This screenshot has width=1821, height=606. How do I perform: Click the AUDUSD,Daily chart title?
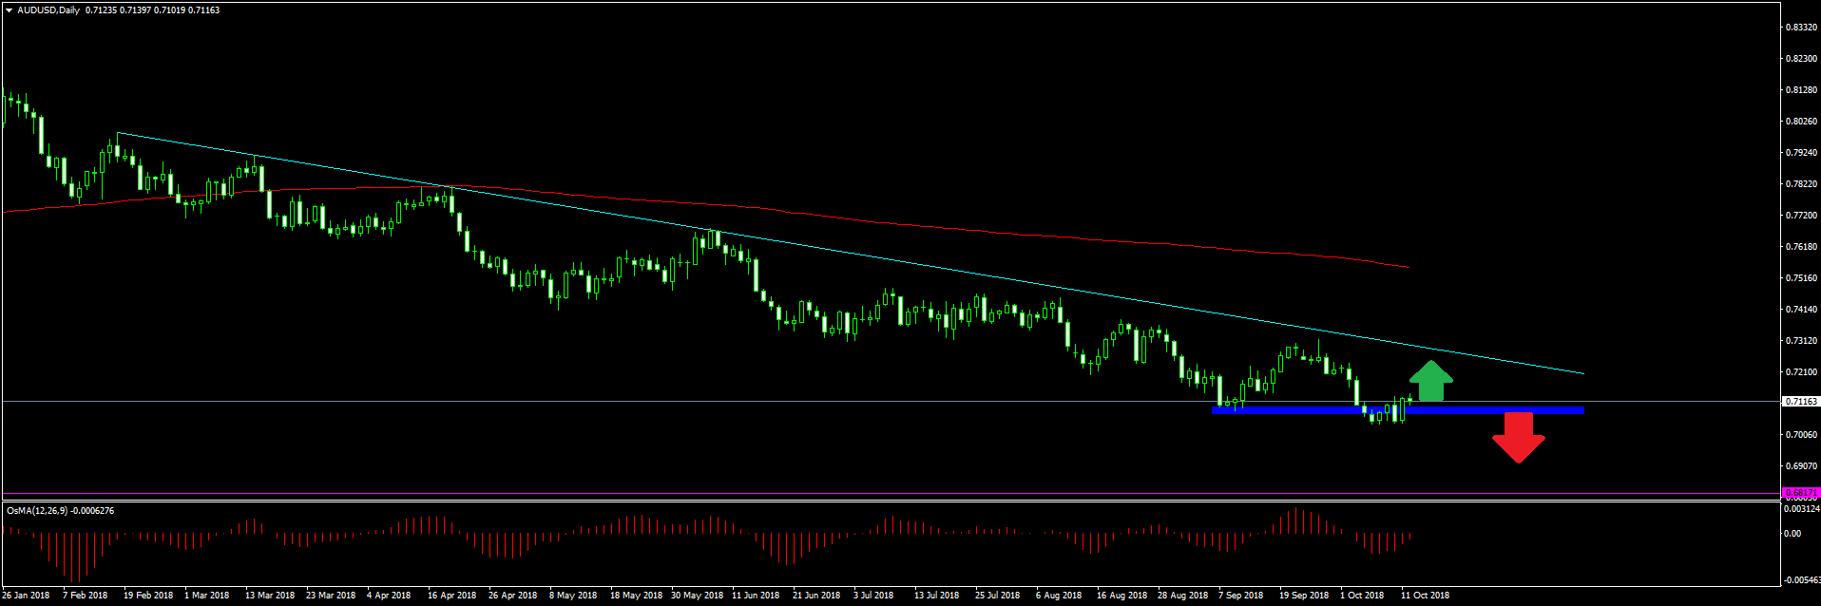point(48,10)
